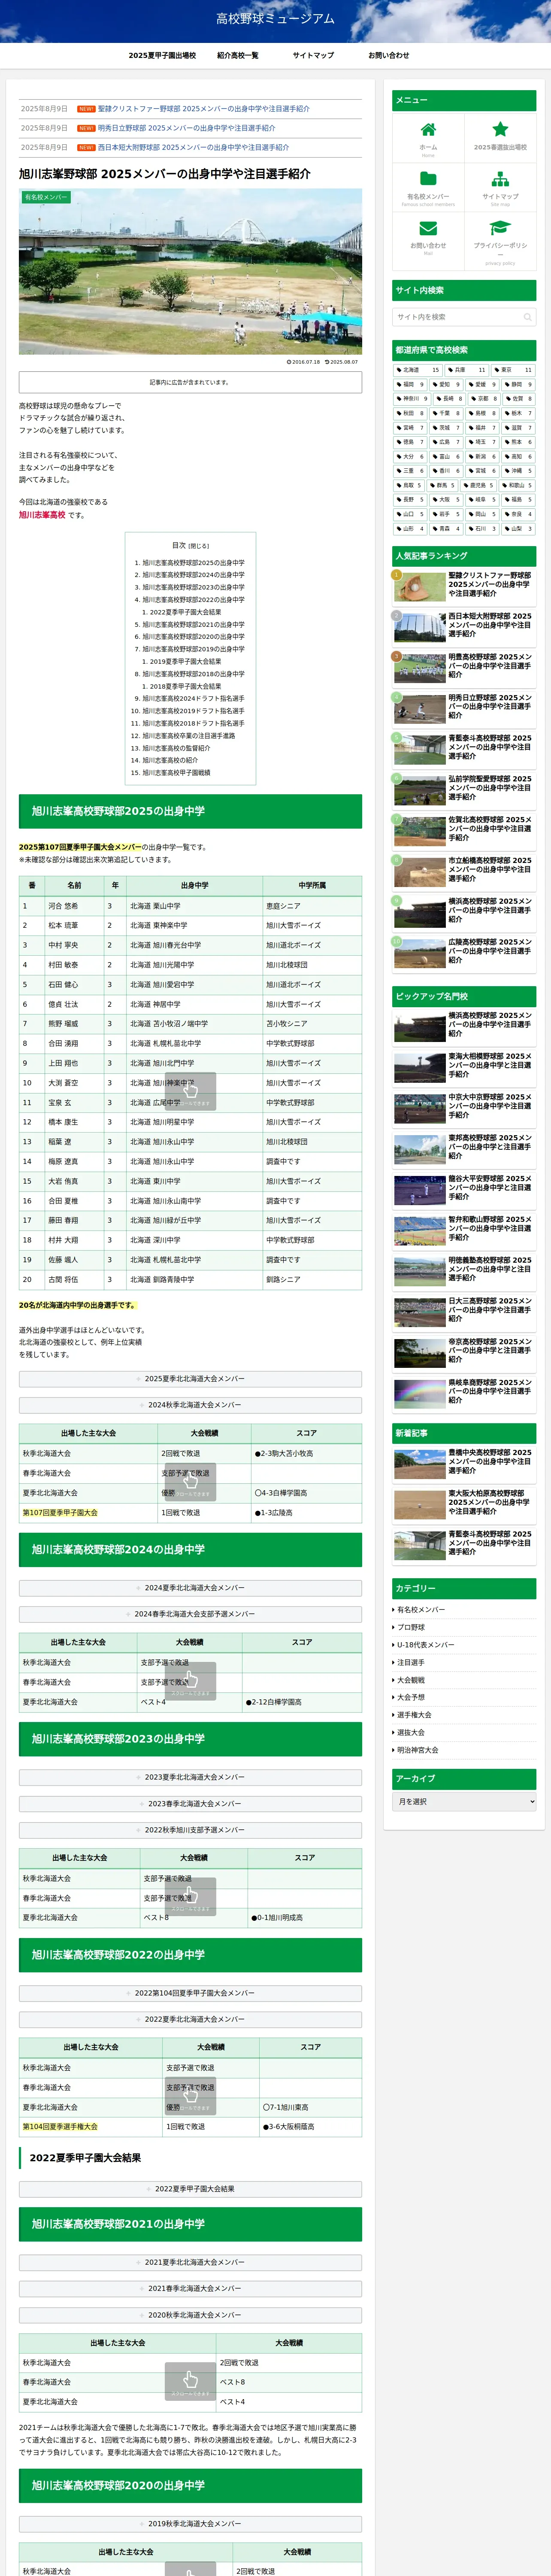Click the search magnifier icon in site search
Viewport: 551px width, 2576px height.
(528, 317)
